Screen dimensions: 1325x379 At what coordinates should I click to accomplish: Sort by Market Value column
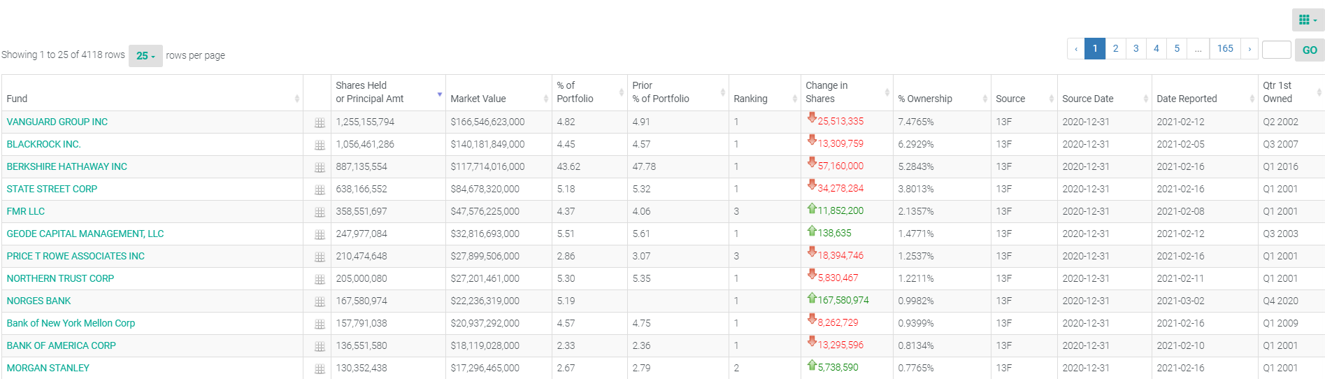(x=499, y=92)
